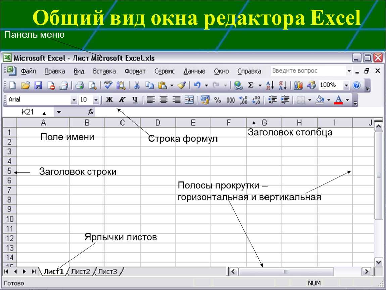Increase decimal places icon
386x290 pixels.
[243, 100]
